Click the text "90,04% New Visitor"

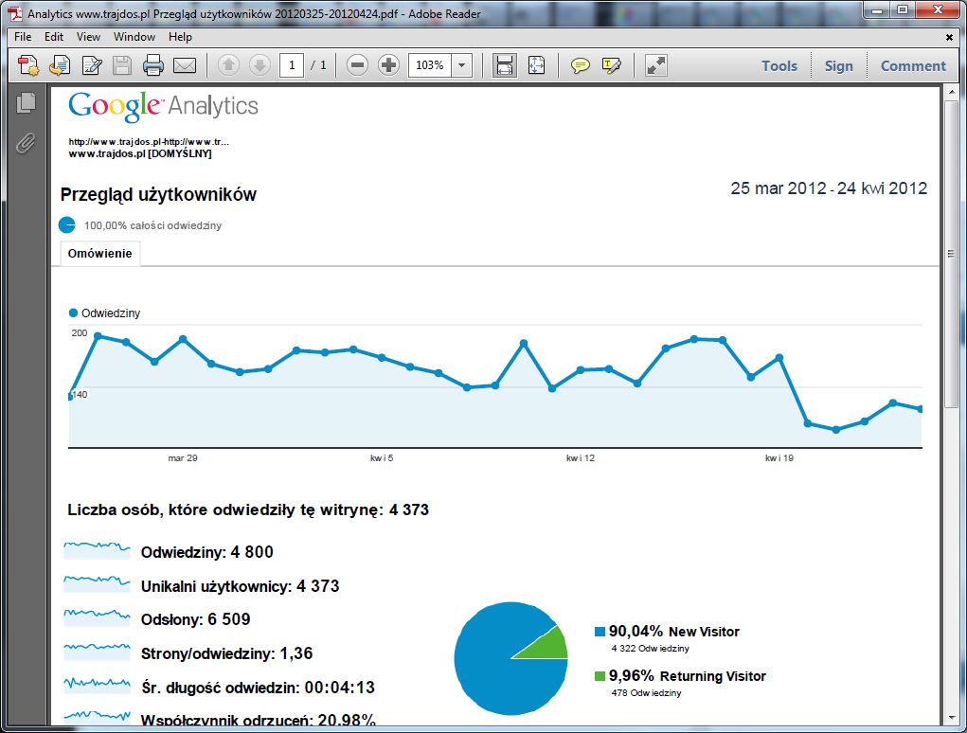point(674,632)
